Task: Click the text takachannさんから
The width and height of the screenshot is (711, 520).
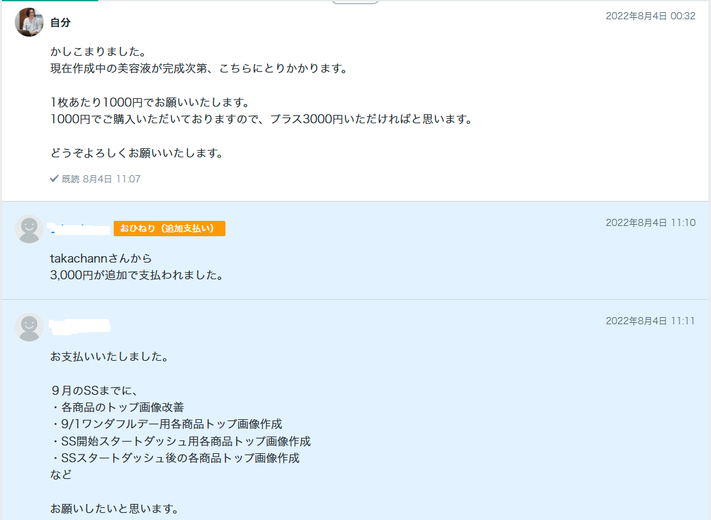Action: 101,259
